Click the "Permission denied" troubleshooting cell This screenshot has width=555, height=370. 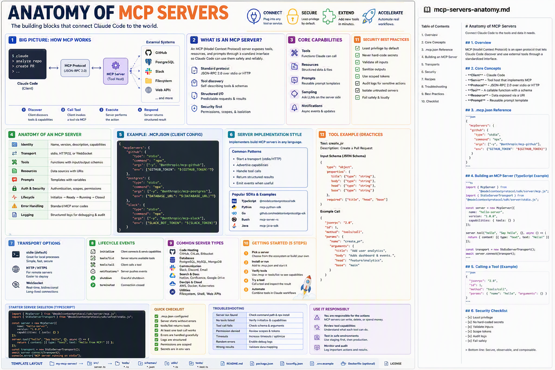pyautogui.click(x=229, y=331)
